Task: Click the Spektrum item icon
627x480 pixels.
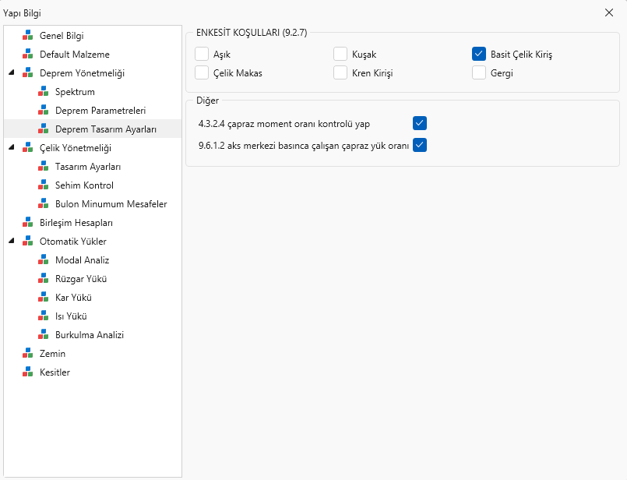Action: 44,92
